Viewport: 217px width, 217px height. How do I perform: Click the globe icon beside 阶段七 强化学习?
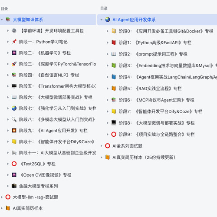click(x=14, y=108)
